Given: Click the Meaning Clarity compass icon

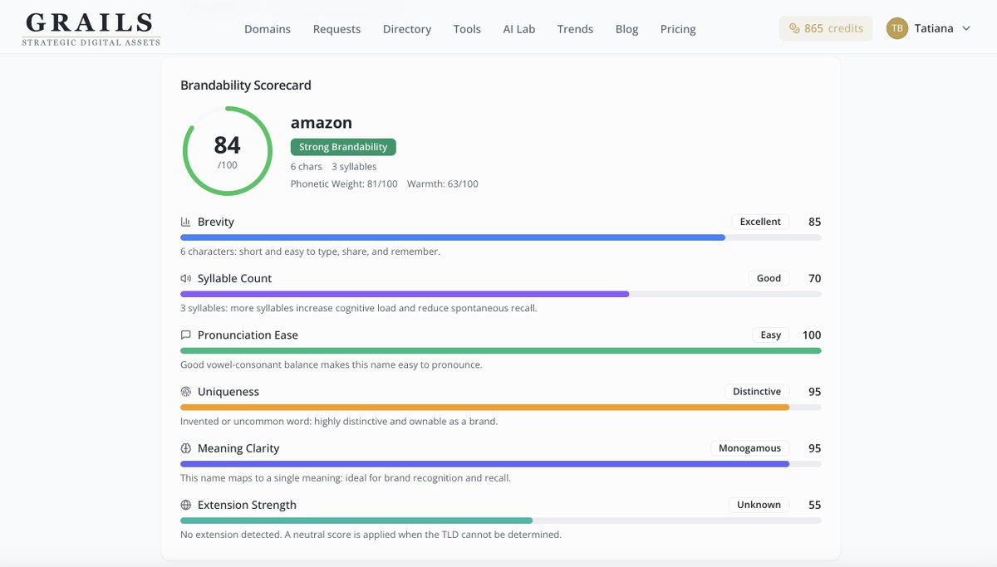Looking at the screenshot, I should (x=186, y=448).
